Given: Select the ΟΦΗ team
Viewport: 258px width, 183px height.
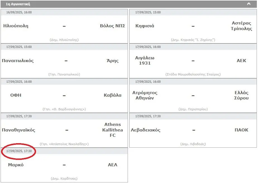Looking at the screenshot, I should coord(16,95).
